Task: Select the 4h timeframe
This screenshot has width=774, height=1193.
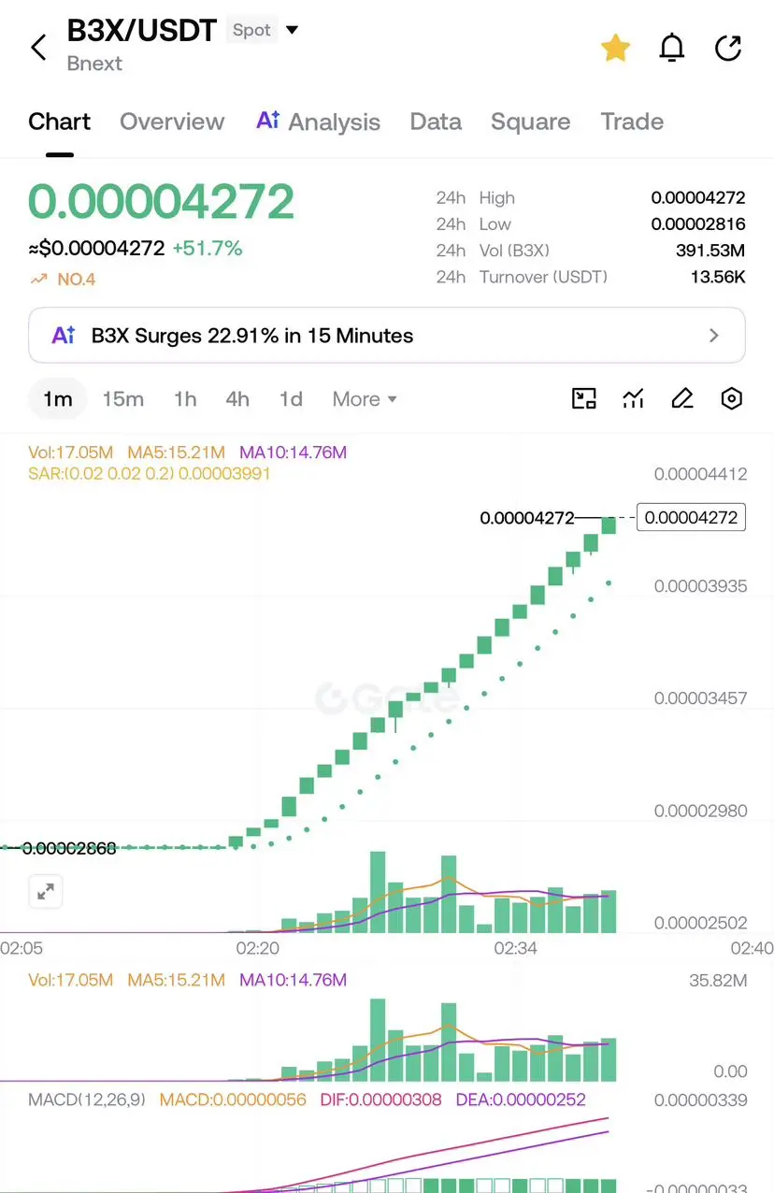Action: 237,399
